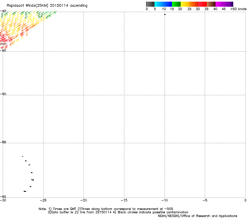Click the '-10' longitude axis label
This screenshot has height=218, width=248.
pyautogui.click(x=165, y=200)
